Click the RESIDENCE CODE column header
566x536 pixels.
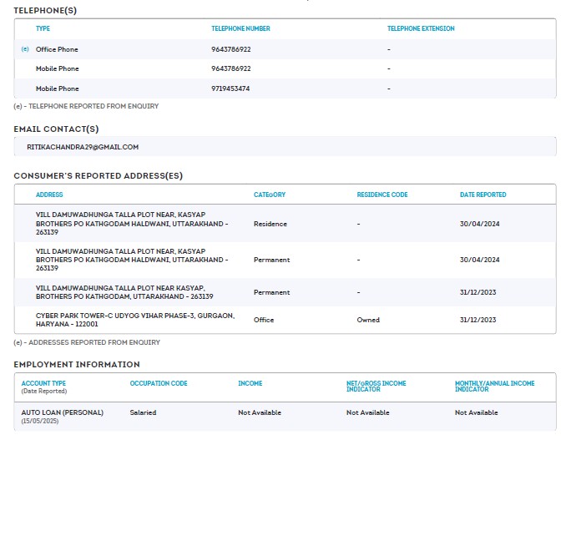click(x=382, y=195)
